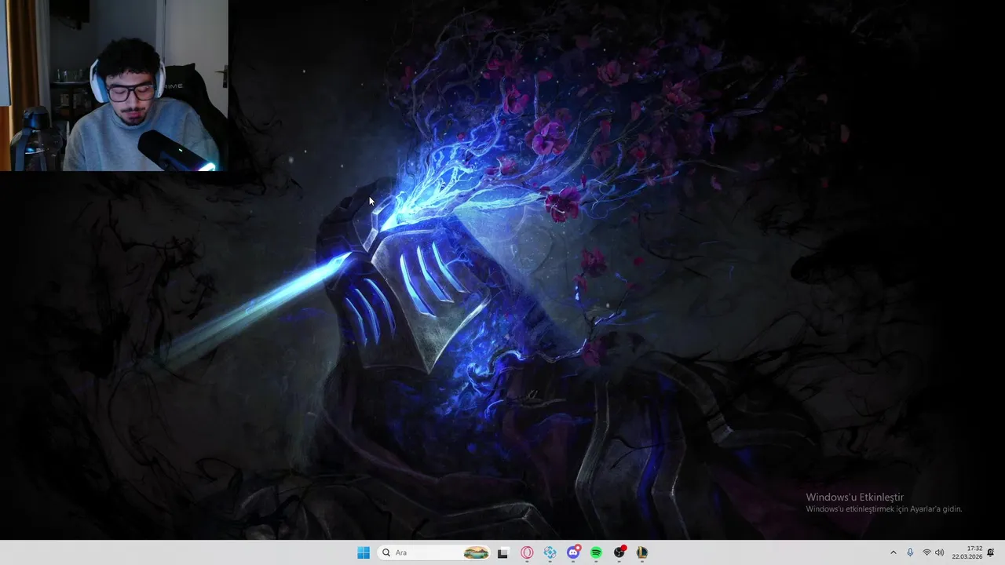Image resolution: width=1005 pixels, height=565 pixels.
Task: Click the landscape search highlight image
Action: click(476, 552)
